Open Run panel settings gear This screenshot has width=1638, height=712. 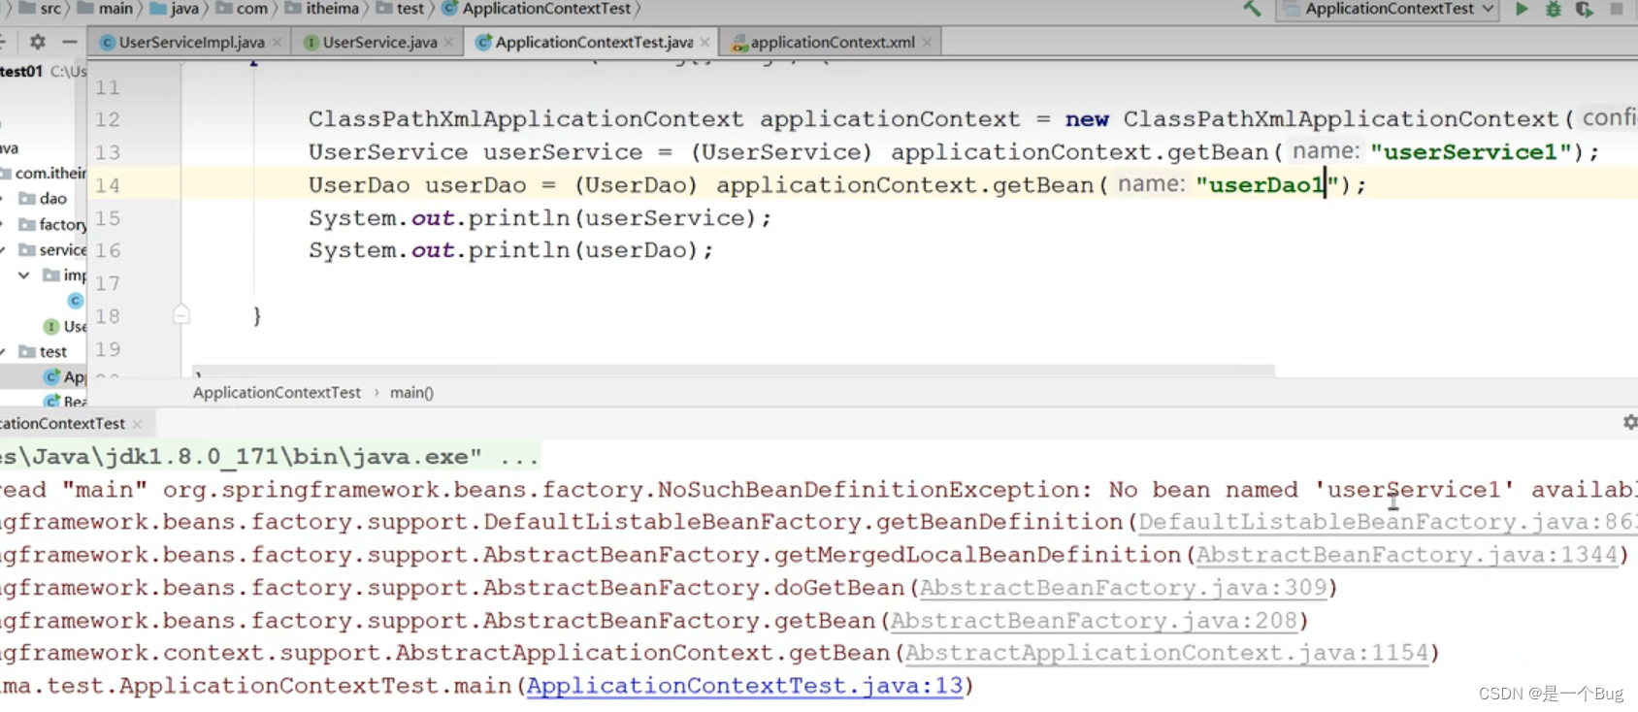1629,422
